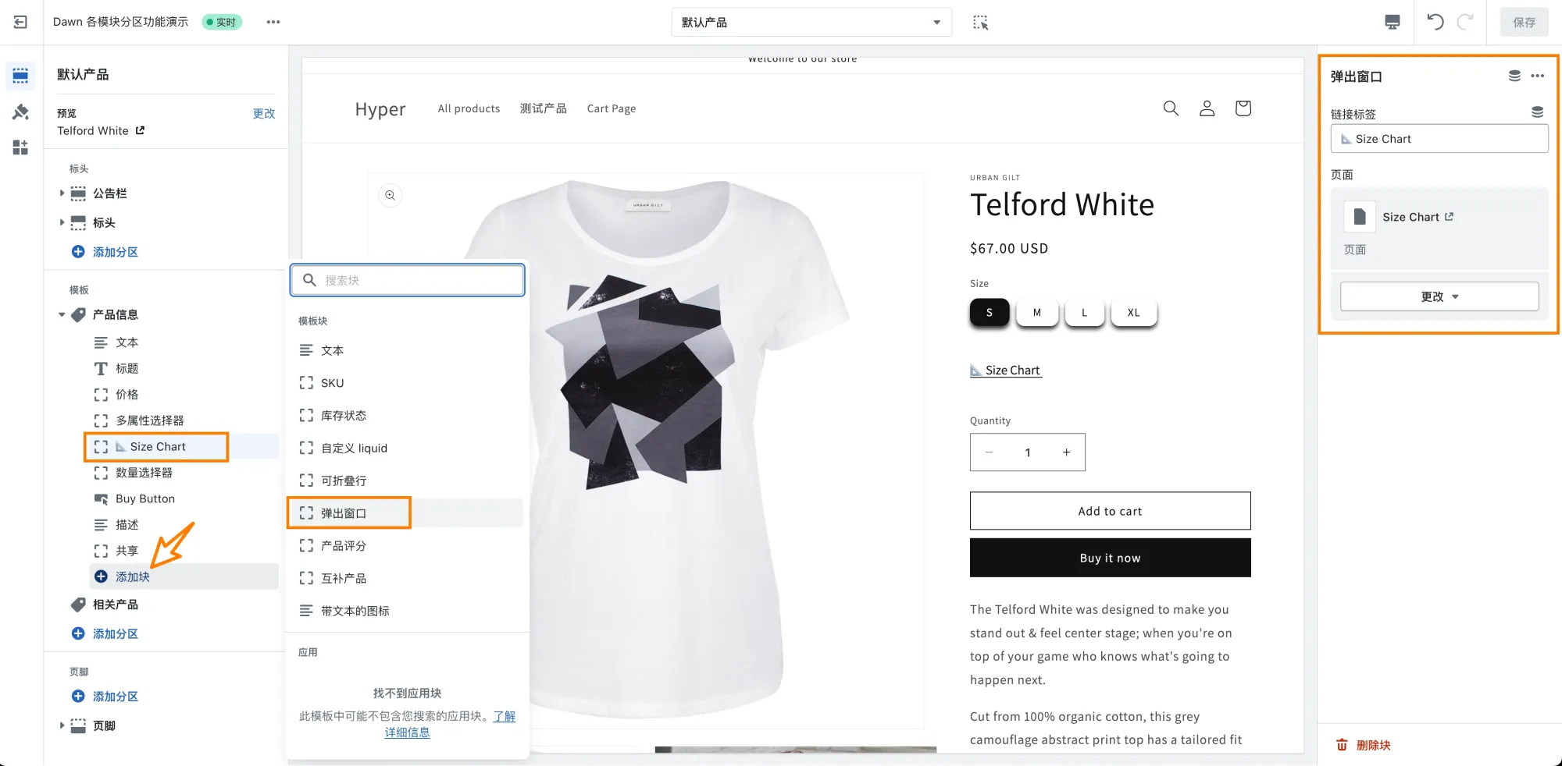This screenshot has width=1562, height=766.
Task: Choose 可折叠行 block from the list
Action: click(344, 481)
